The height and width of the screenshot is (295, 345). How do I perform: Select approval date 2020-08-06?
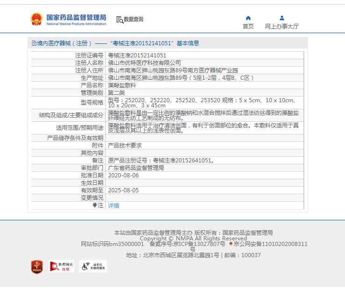click(x=123, y=176)
